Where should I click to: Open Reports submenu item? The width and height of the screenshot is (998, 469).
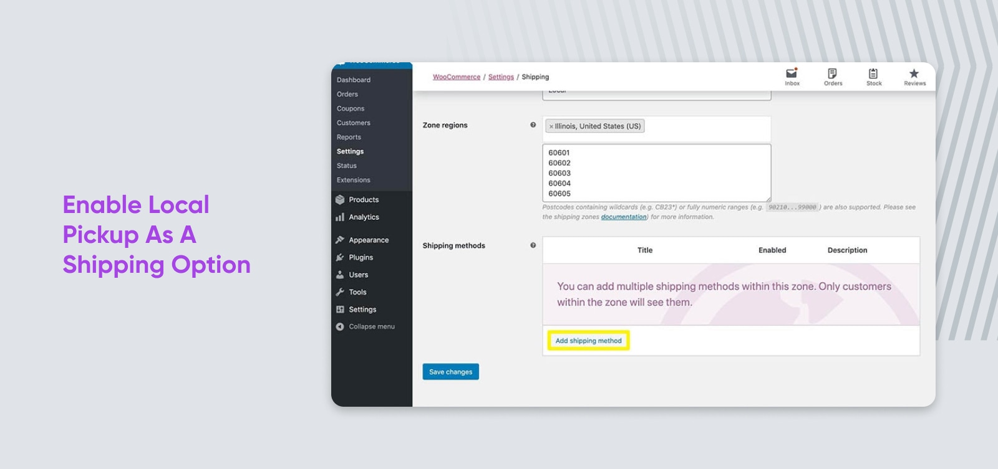point(349,137)
